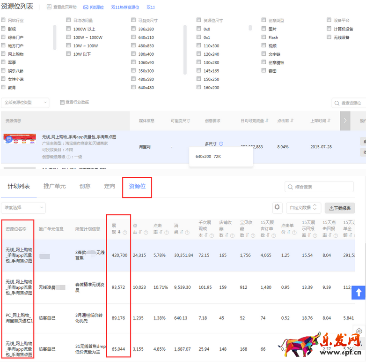The width and height of the screenshot is (366, 362).
Task: Click the 下载报表 button
Action: tap(339, 208)
